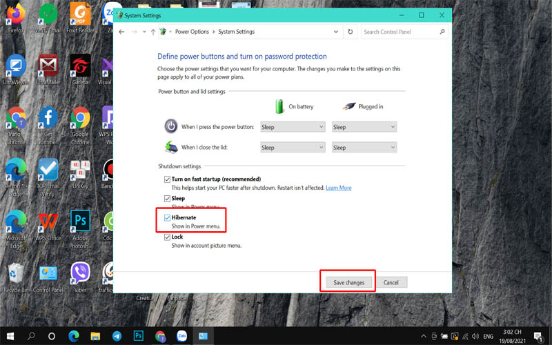The width and height of the screenshot is (552, 345).
Task: Go up one level in Control Panel
Action: click(x=153, y=32)
